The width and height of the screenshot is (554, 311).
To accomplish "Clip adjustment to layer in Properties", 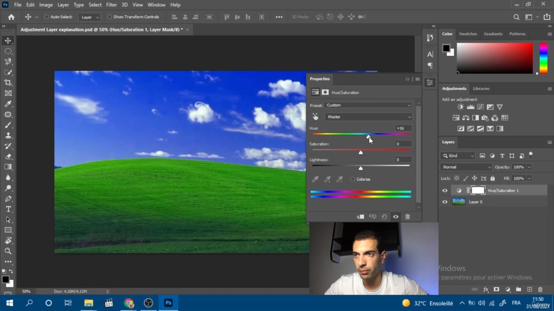I will tap(361, 216).
